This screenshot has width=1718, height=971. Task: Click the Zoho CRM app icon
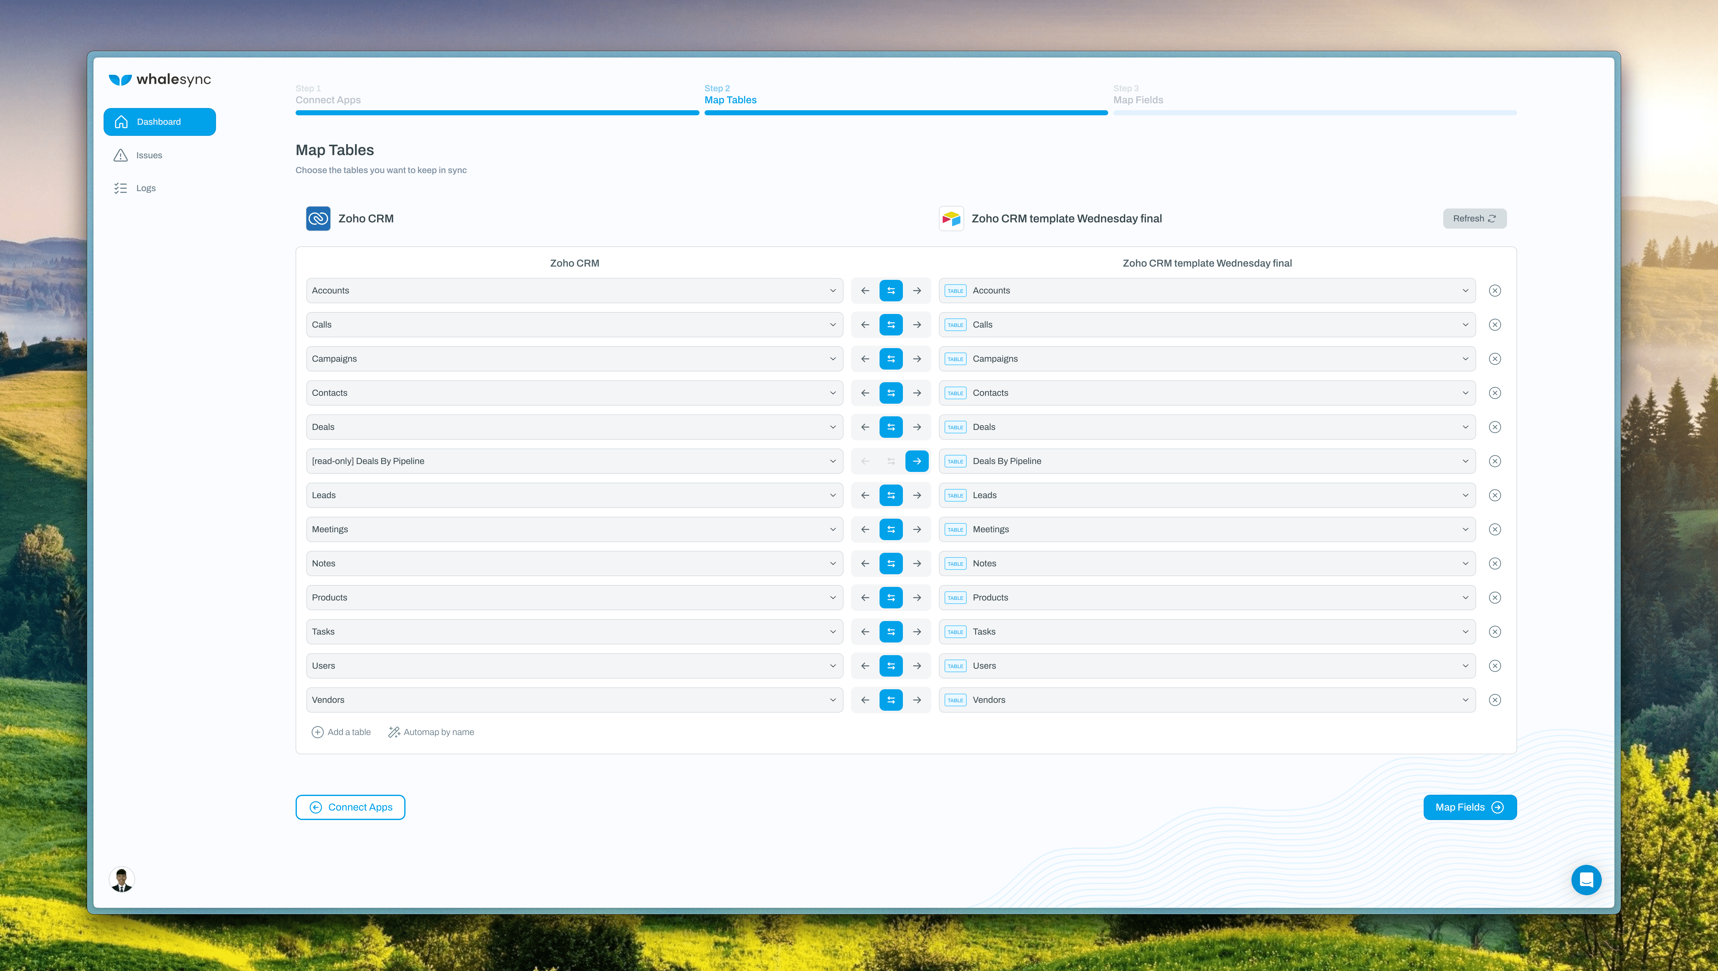[x=318, y=218]
